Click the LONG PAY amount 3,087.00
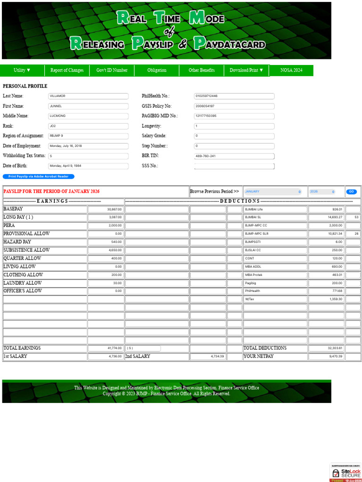 [x=106, y=217]
